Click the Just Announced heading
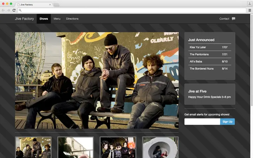The width and height of the screenshot is (253, 158). click(201, 40)
